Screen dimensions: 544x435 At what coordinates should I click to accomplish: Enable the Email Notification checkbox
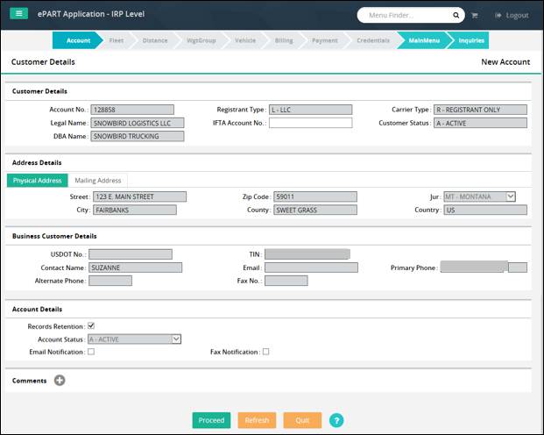tap(91, 352)
